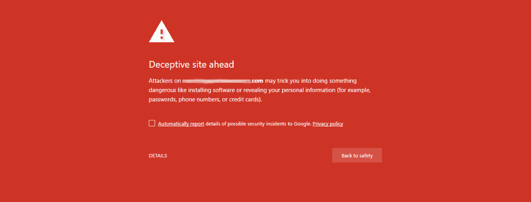Screen dimensions: 531x202
Task: Click the white warning triangle icon
Action: (x=161, y=31)
